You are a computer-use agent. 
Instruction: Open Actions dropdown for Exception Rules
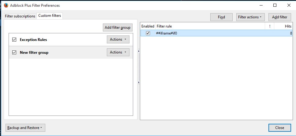click(118, 39)
